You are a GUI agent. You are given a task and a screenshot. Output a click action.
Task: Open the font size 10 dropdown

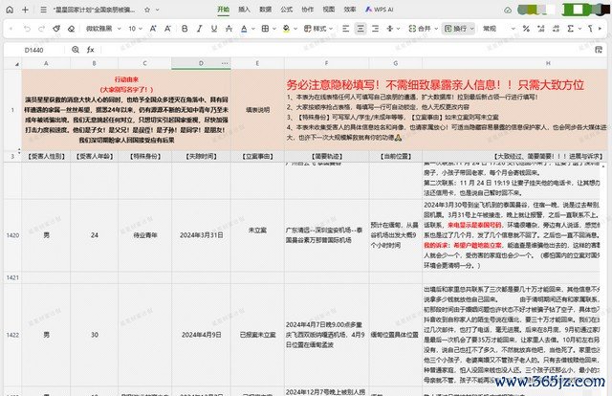[x=135, y=29]
